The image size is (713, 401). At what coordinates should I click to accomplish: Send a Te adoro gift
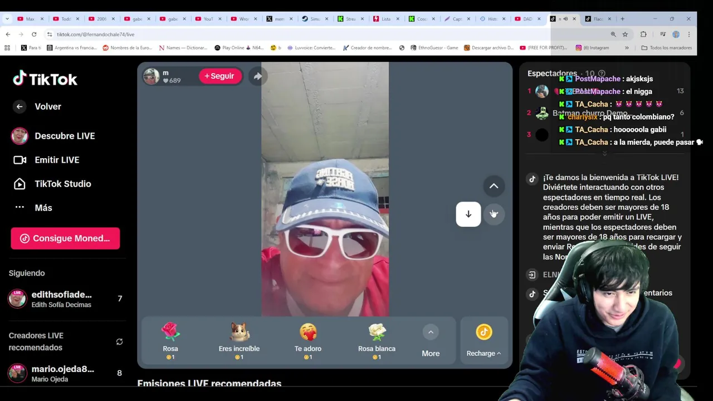[308, 341]
